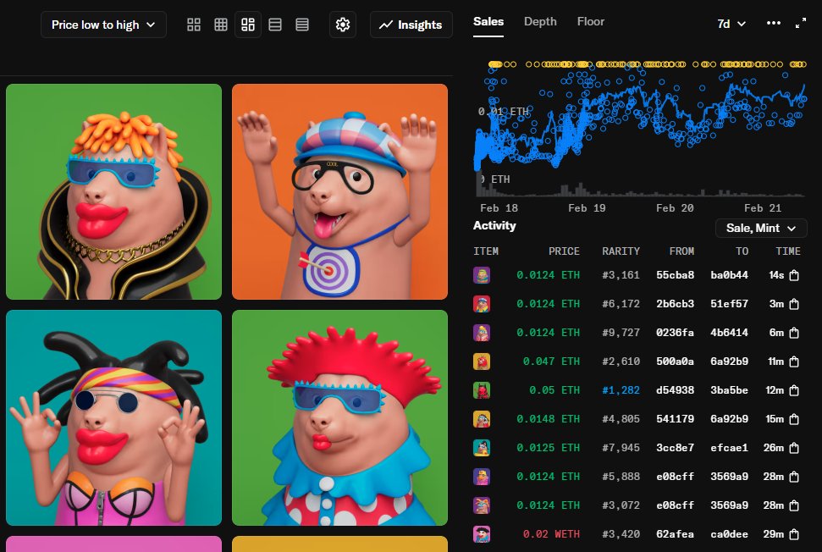The height and width of the screenshot is (552, 822).
Task: Open the black-dreadlocks NFT on teal background
Action: click(113, 417)
